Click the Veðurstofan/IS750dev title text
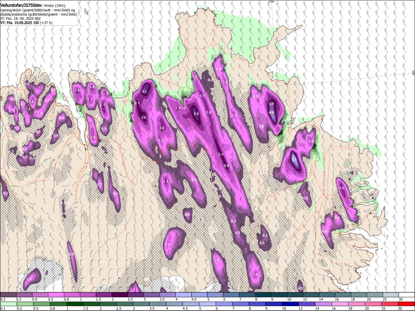The image size is (415, 311). pyautogui.click(x=21, y=5)
